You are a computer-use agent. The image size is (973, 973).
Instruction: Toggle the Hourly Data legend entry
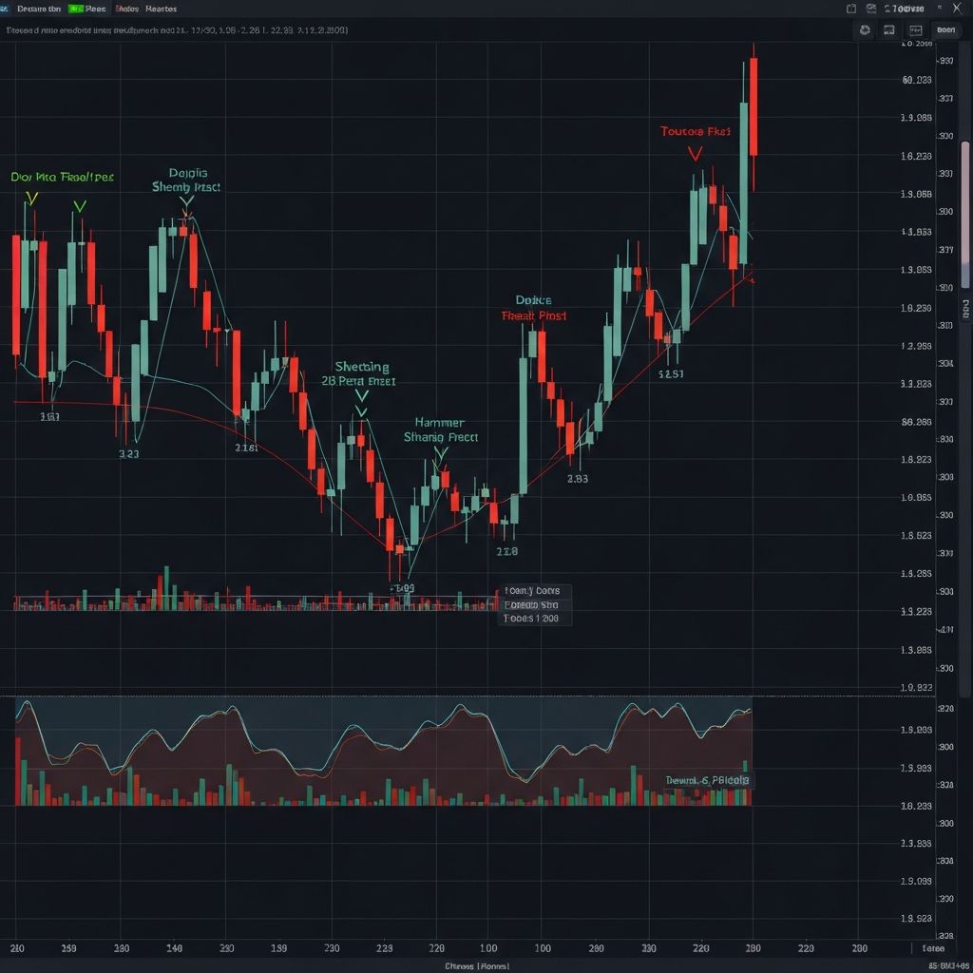(x=534, y=591)
